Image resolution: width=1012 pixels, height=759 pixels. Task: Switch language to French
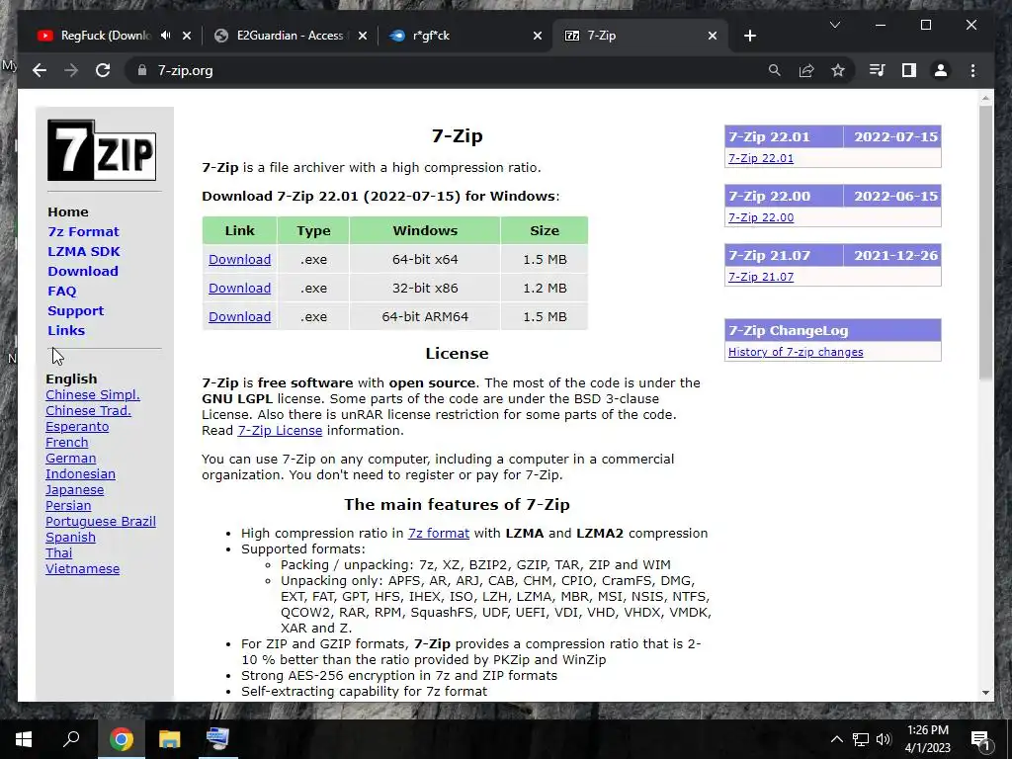coord(66,442)
